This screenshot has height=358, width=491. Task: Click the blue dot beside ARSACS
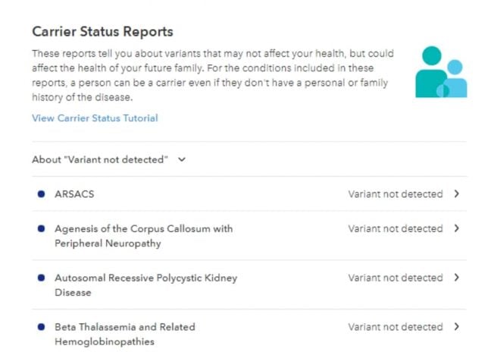pyautogui.click(x=41, y=193)
